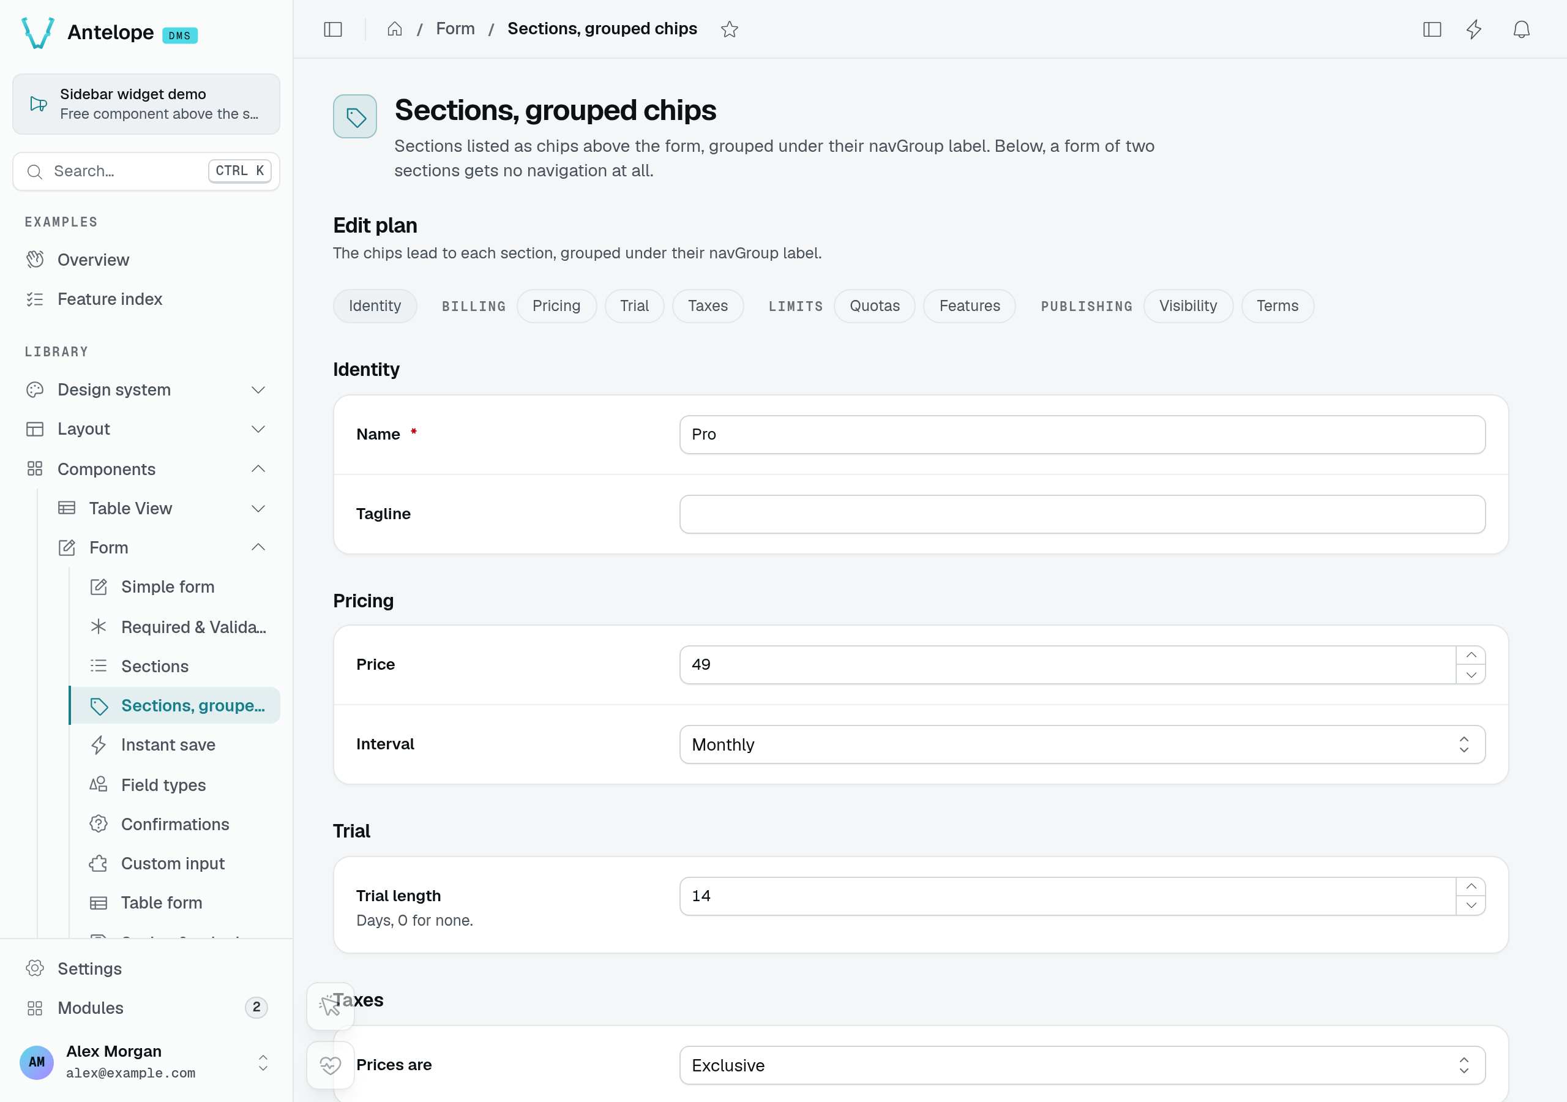Screen dimensions: 1567x1102
Task: Decrease Trial length with down arrow
Action: [1471, 905]
